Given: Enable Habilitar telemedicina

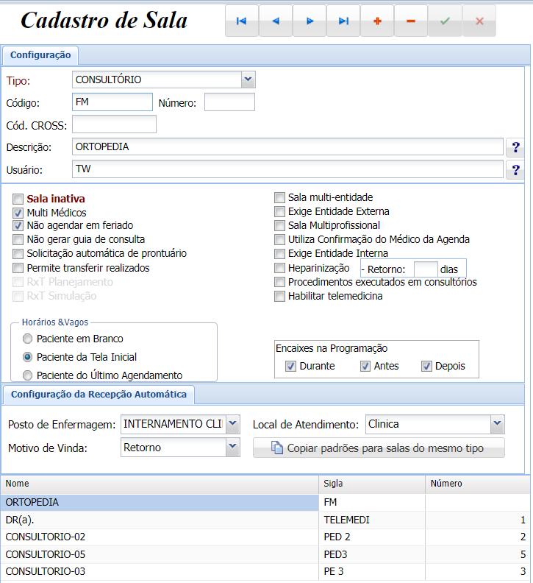Looking at the screenshot, I should [x=279, y=297].
